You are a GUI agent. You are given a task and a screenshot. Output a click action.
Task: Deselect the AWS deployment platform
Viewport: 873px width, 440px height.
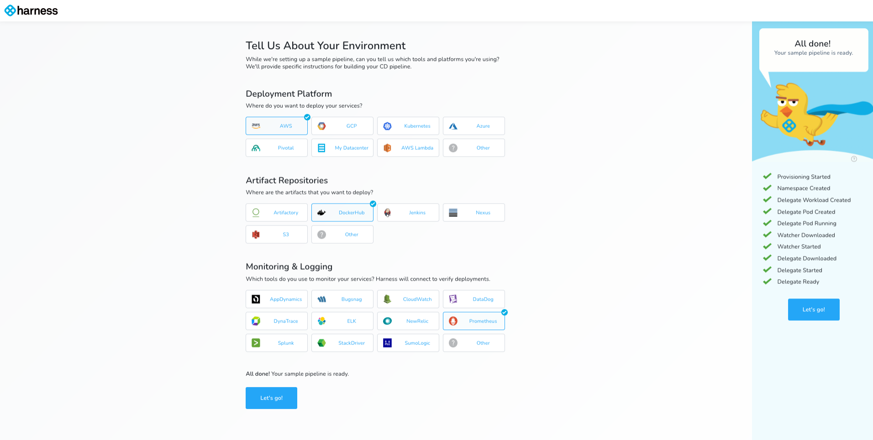[x=277, y=126]
